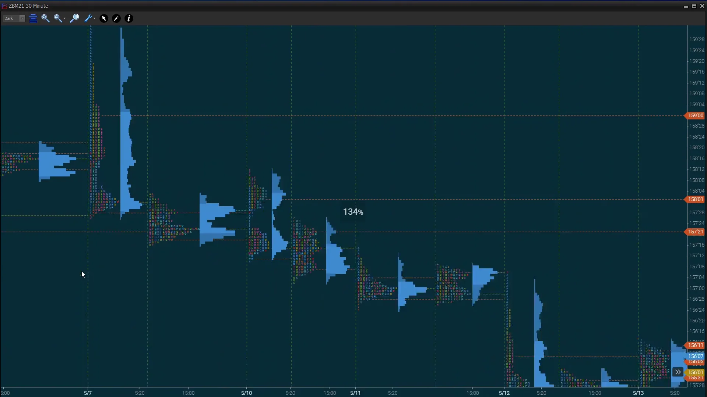
Task: Click the chart window title icon
Action: (x=4, y=6)
